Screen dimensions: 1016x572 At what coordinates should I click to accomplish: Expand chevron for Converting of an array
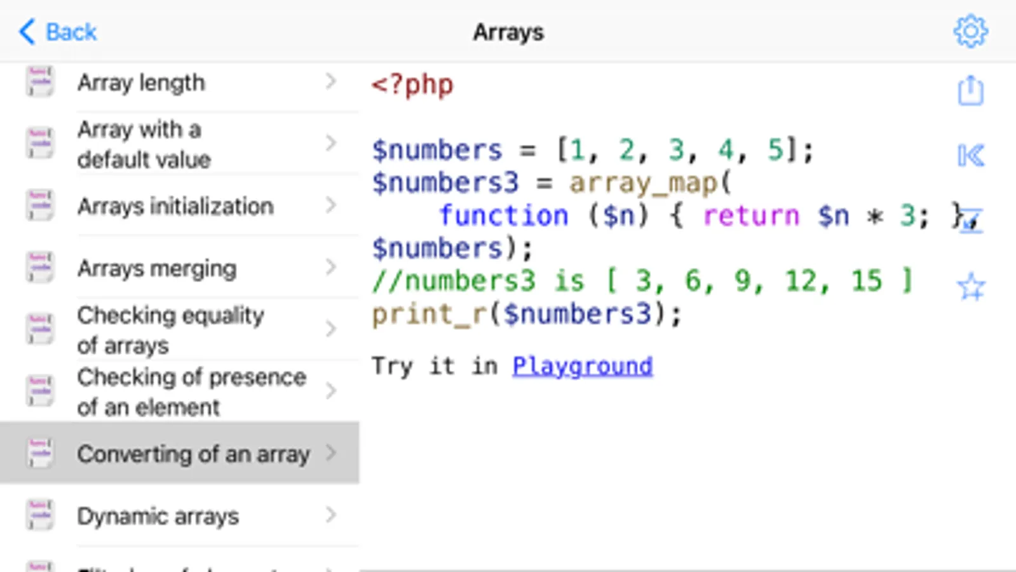(330, 453)
